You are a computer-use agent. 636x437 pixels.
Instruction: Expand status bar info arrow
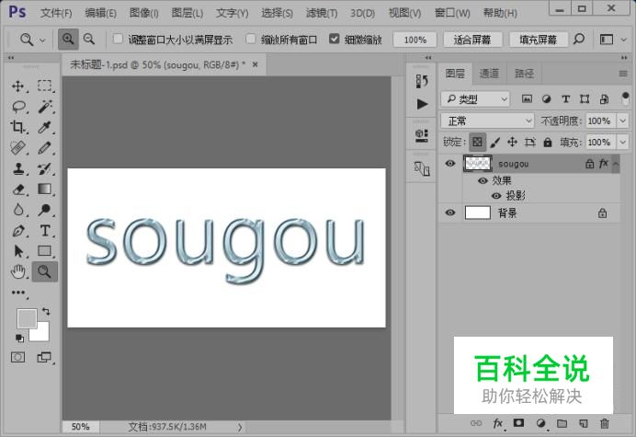pyautogui.click(x=240, y=427)
